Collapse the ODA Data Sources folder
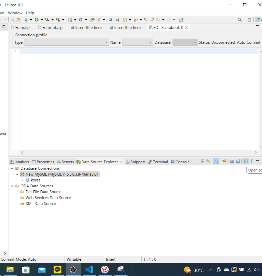 point(12,186)
